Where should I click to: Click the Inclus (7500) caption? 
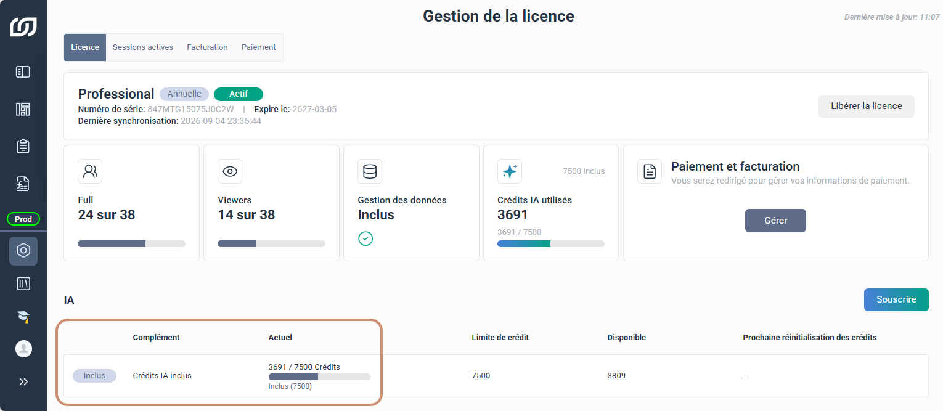pos(290,386)
